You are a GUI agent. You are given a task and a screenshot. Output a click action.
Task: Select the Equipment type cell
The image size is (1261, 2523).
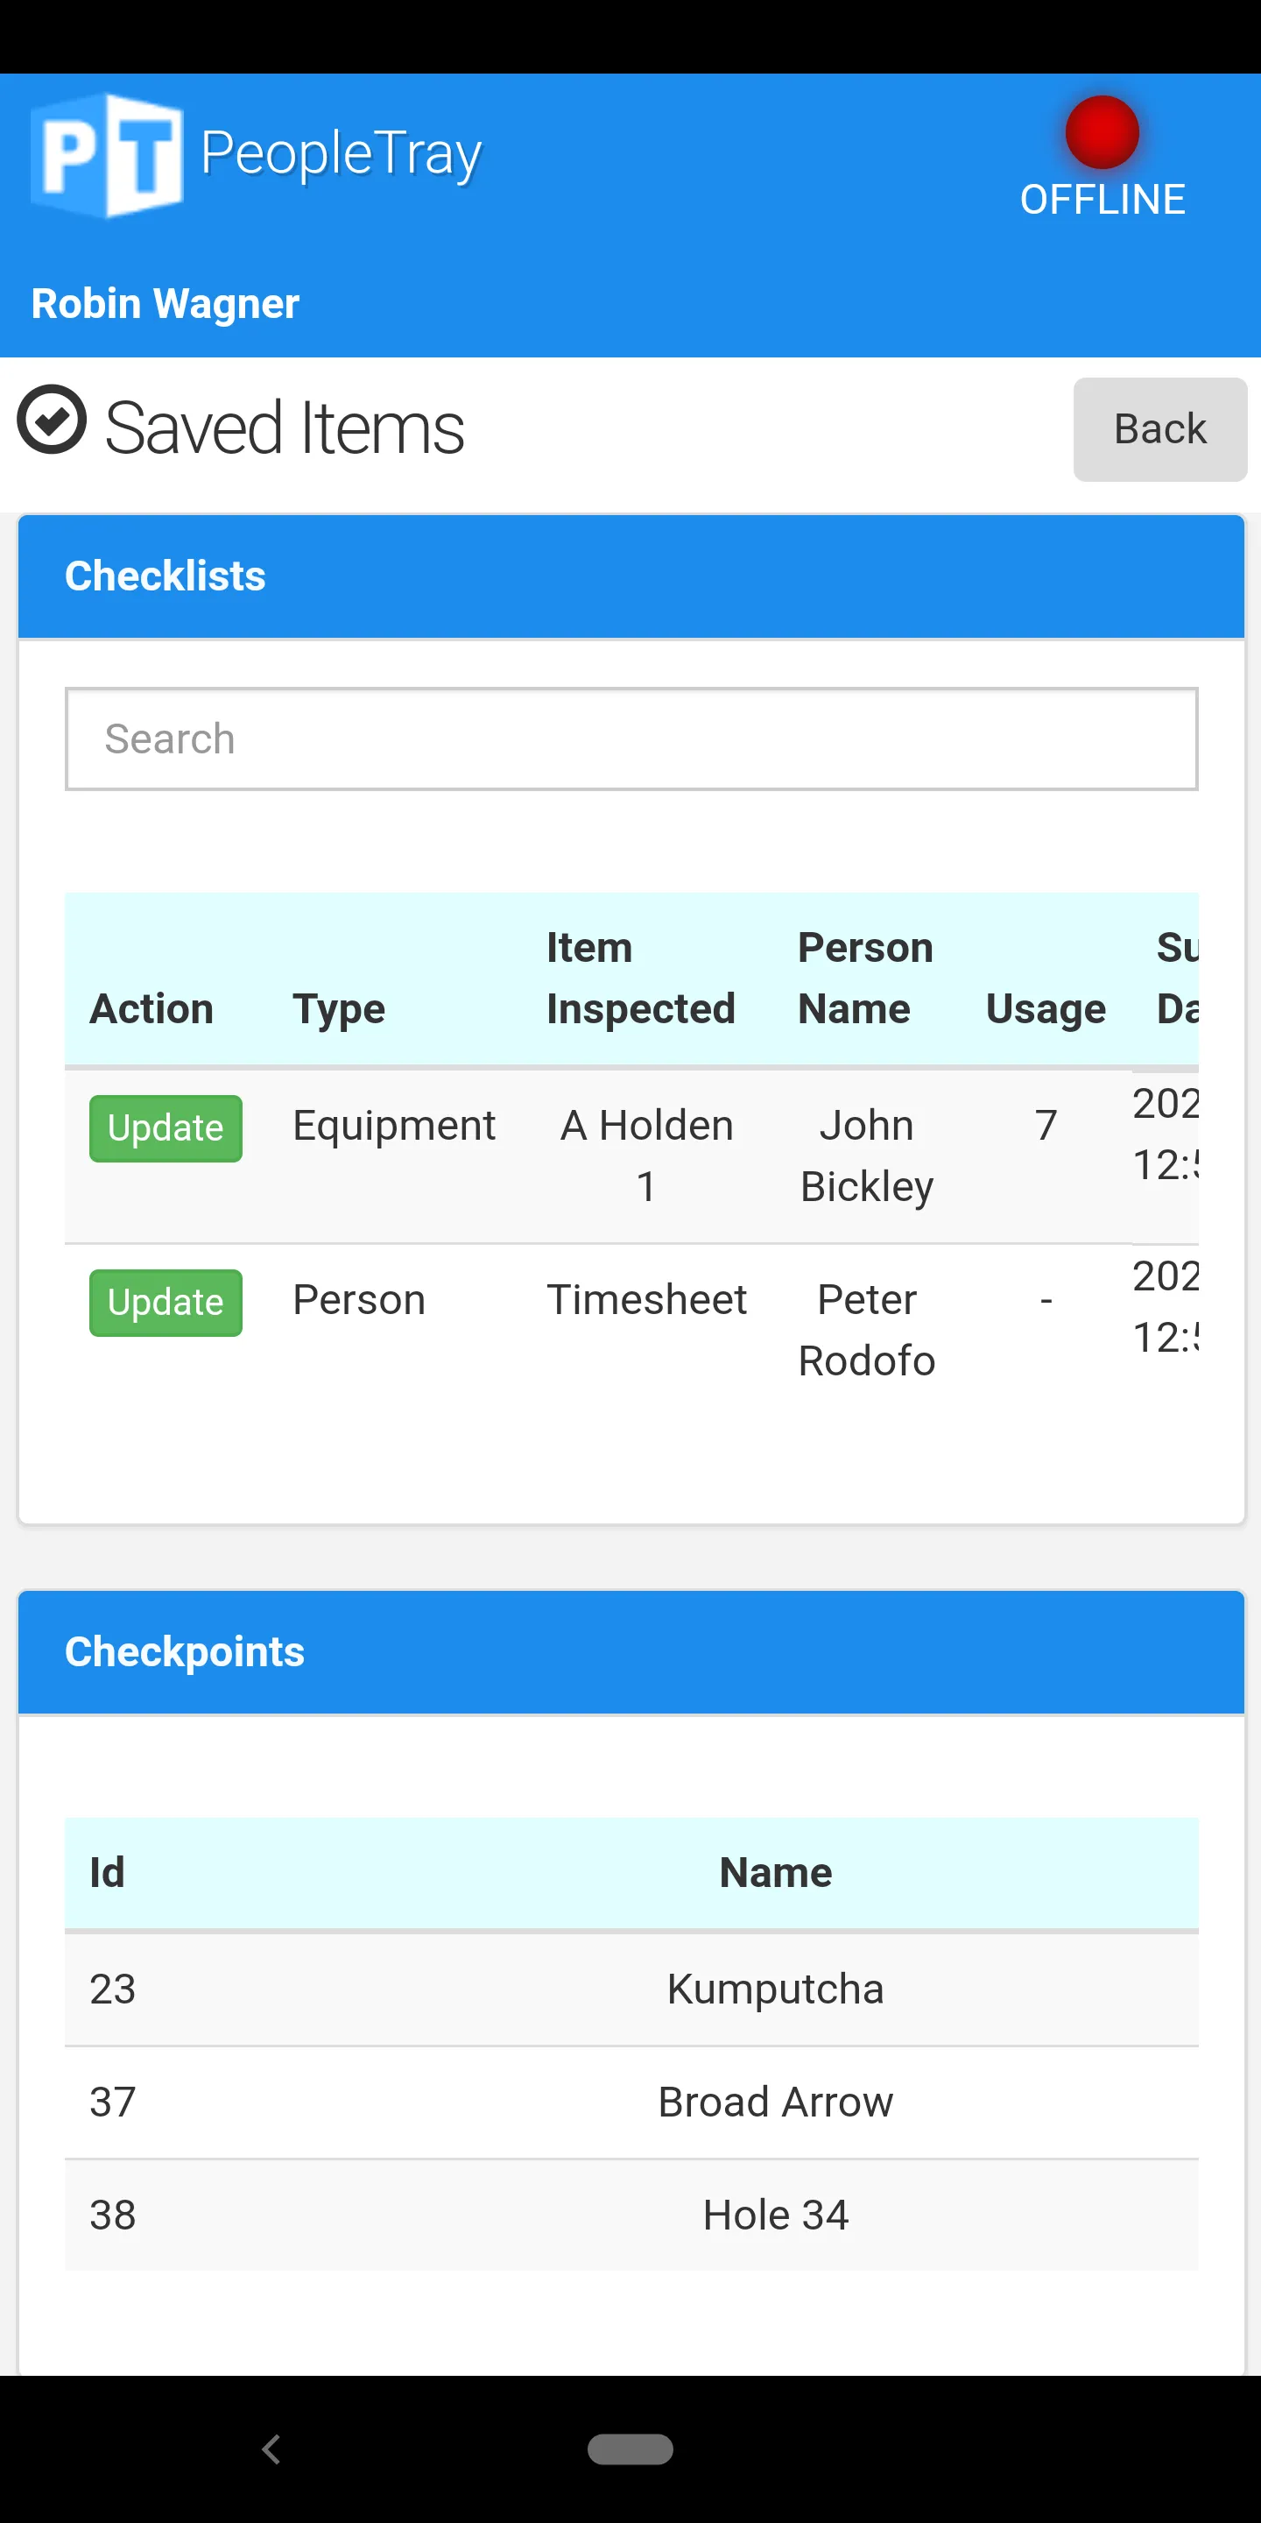click(395, 1126)
